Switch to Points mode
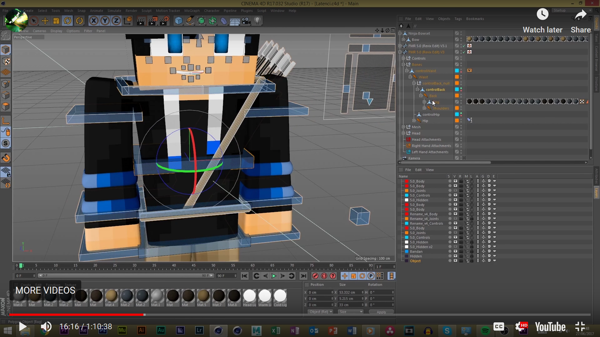The width and height of the screenshot is (600, 337). [6, 84]
